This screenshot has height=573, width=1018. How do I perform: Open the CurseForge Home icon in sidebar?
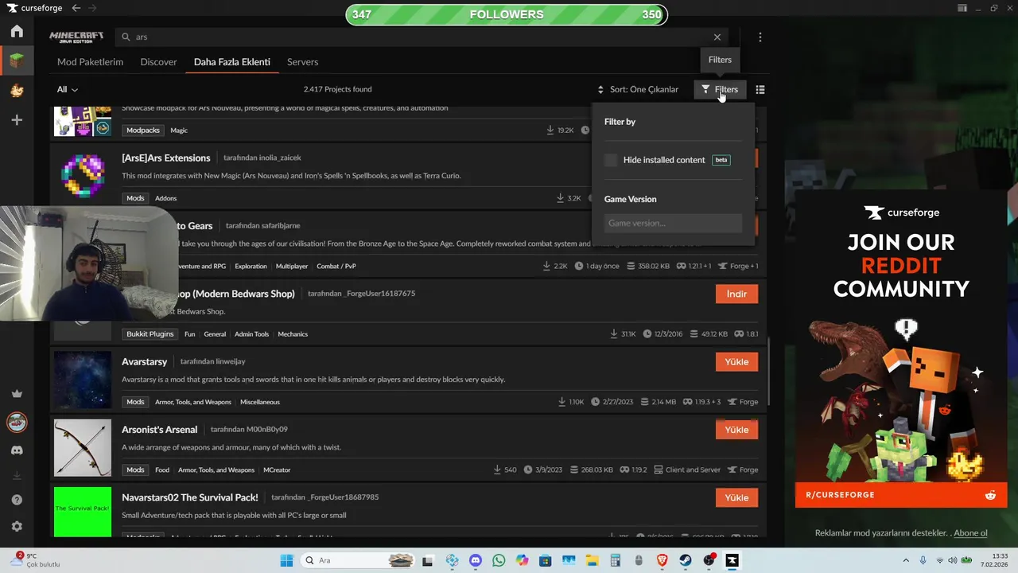coord(17,32)
